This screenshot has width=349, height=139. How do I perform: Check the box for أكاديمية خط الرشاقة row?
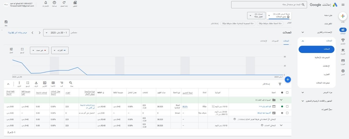click(x=287, y=113)
